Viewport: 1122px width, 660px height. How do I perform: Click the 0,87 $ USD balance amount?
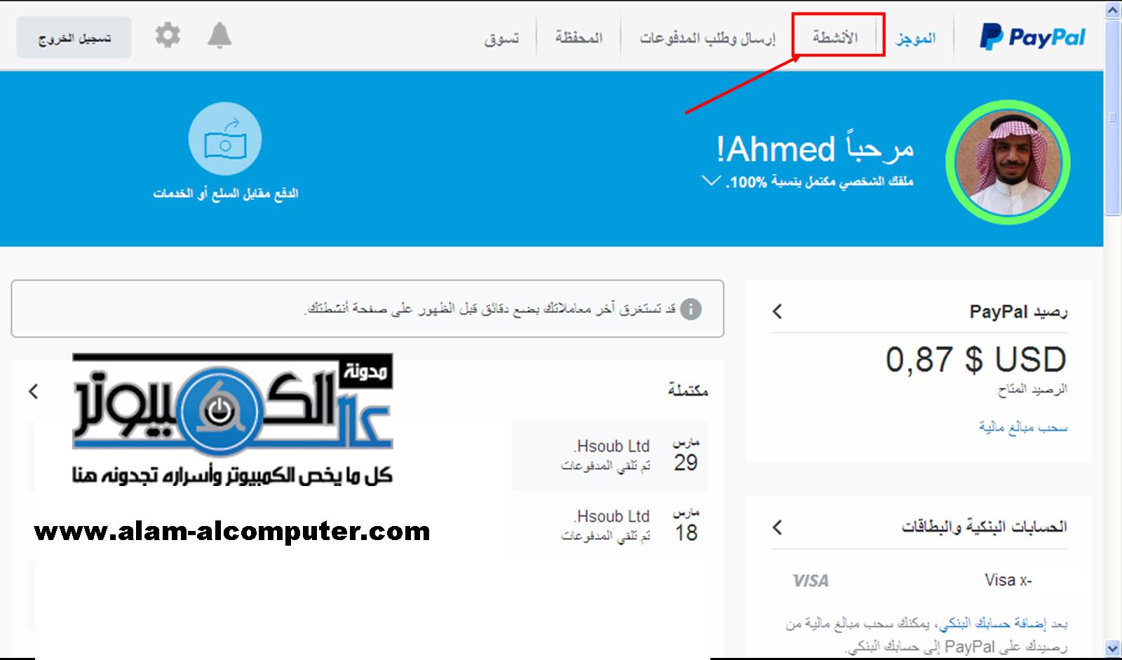click(x=975, y=360)
